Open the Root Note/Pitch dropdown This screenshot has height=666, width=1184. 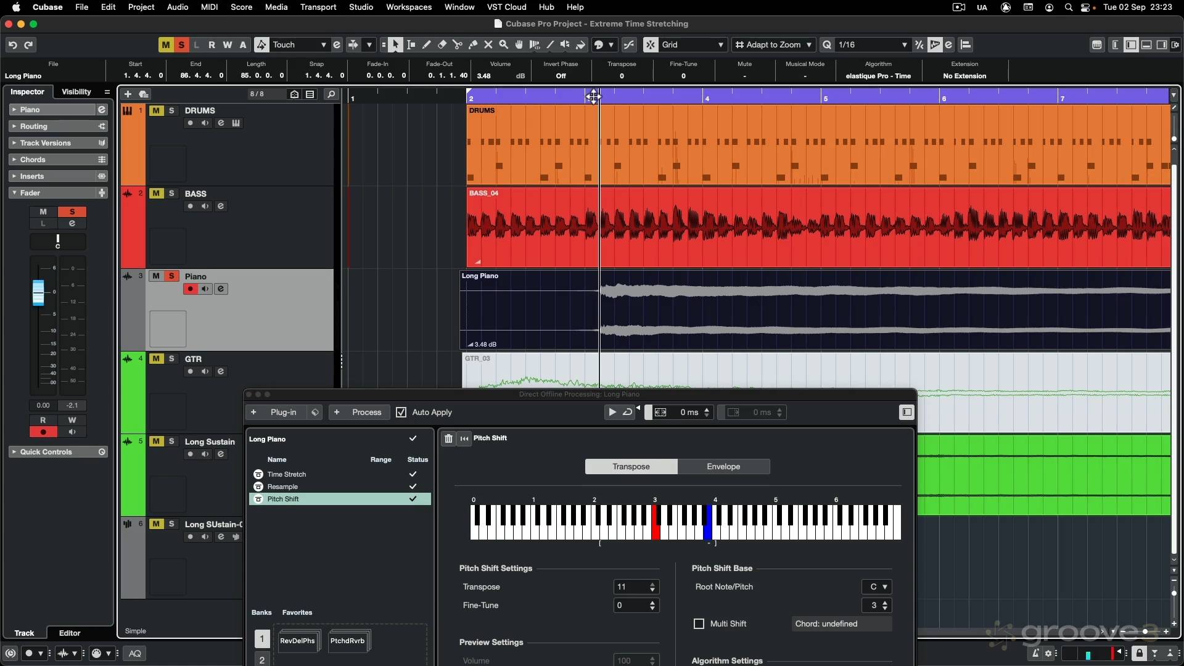click(x=878, y=587)
